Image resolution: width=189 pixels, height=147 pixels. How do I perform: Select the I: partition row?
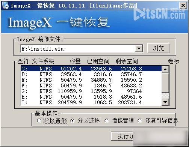[91, 102]
